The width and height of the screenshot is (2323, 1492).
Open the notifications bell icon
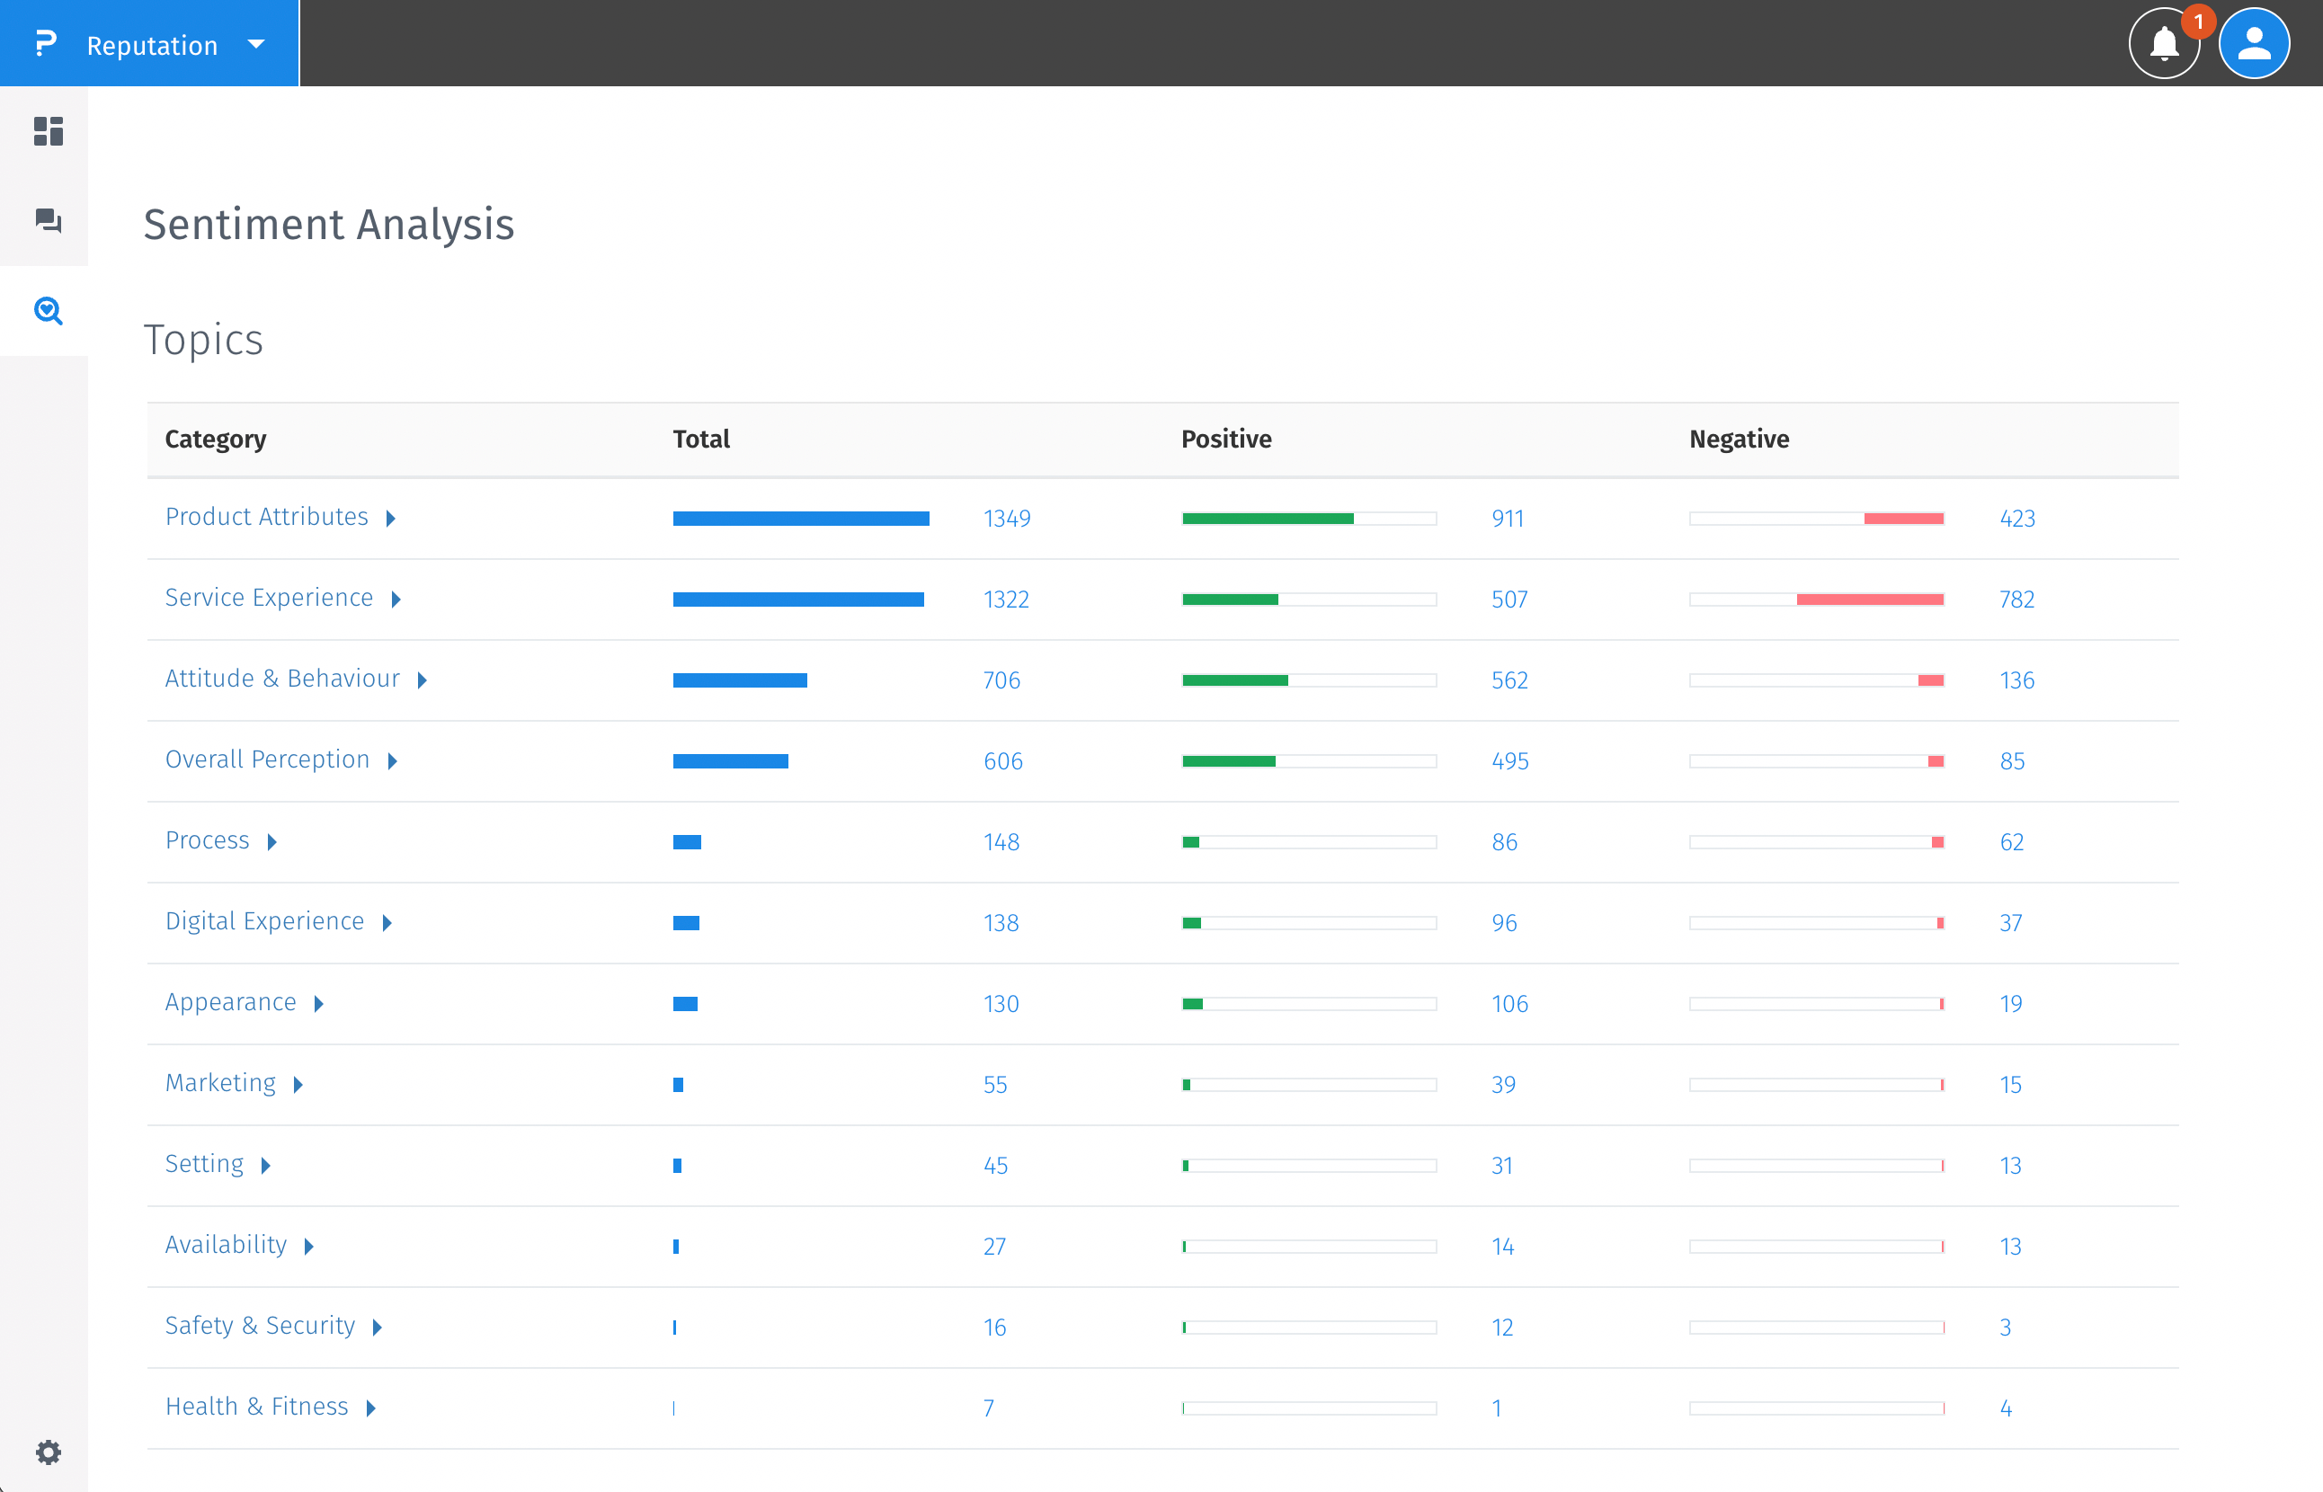pyautogui.click(x=2162, y=44)
